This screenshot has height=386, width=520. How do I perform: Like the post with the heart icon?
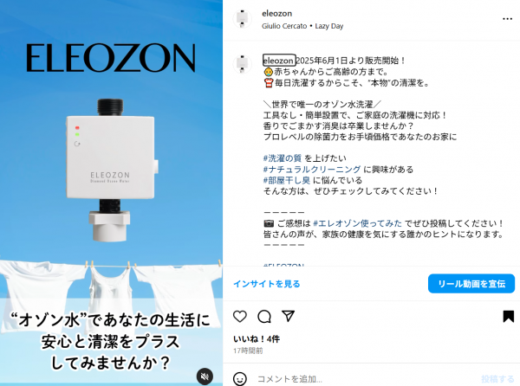[240, 317]
